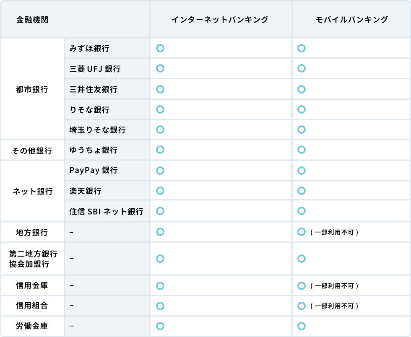
Task: Click the Internet Banking circle for 地方銀行
Action: (x=160, y=232)
